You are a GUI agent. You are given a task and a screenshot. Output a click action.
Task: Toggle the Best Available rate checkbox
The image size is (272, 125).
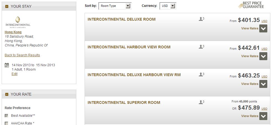pyautogui.click(x=6, y=116)
